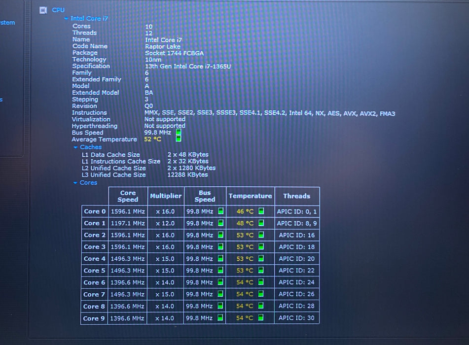Select the CPU section heading

(x=58, y=10)
